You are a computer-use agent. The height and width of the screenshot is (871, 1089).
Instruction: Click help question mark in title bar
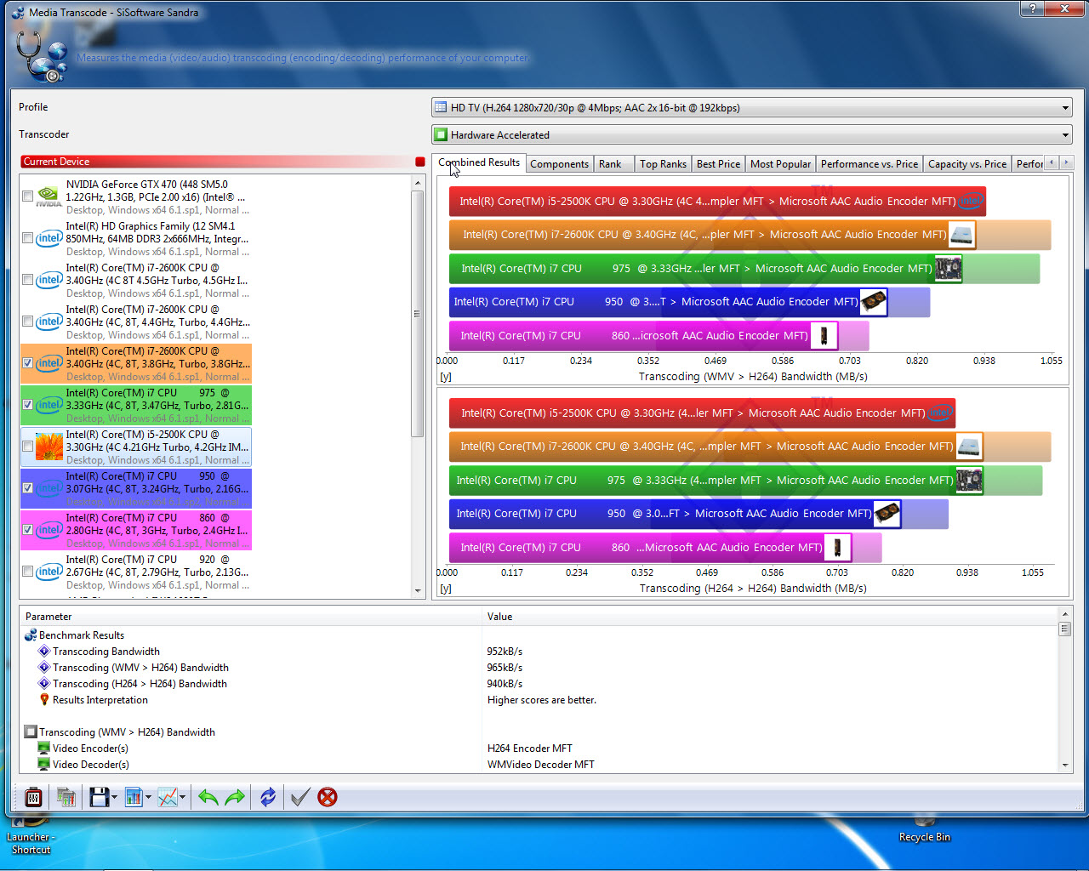[1032, 9]
